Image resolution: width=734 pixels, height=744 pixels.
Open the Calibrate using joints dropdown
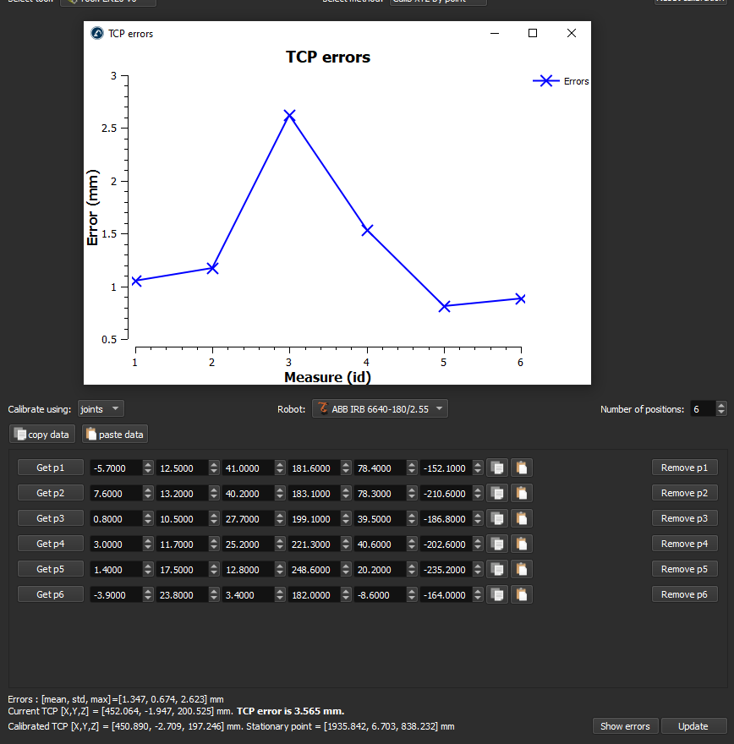point(101,409)
